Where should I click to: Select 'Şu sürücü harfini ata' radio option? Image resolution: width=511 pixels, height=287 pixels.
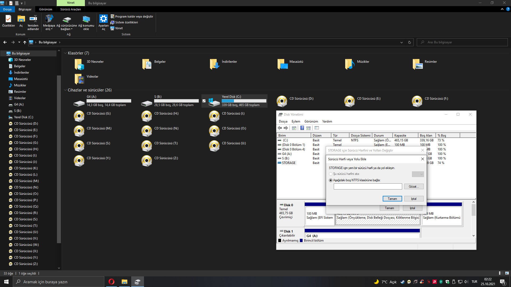point(331,174)
